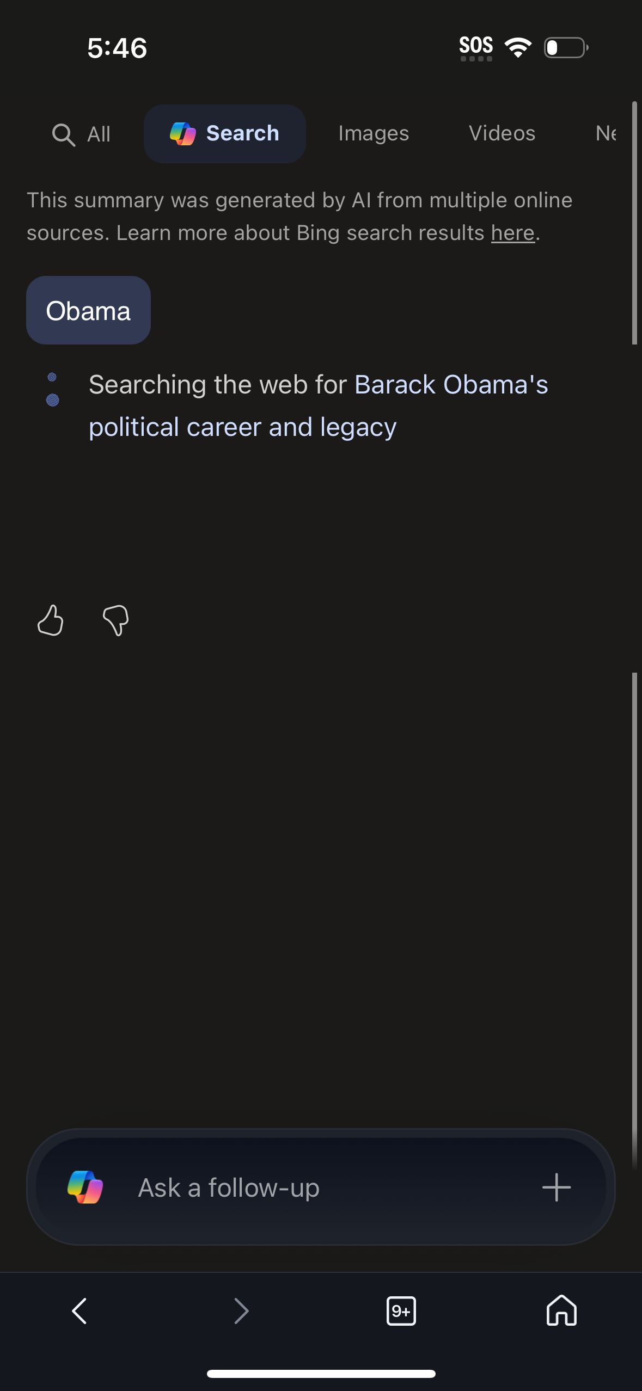The height and width of the screenshot is (1391, 642).
Task: Give a thumbs up to the AI summary
Action: point(50,620)
